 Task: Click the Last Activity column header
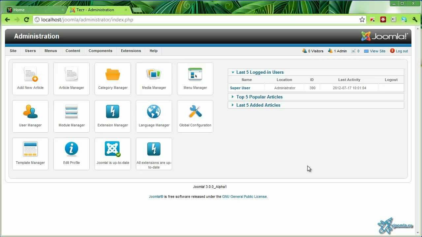click(349, 80)
